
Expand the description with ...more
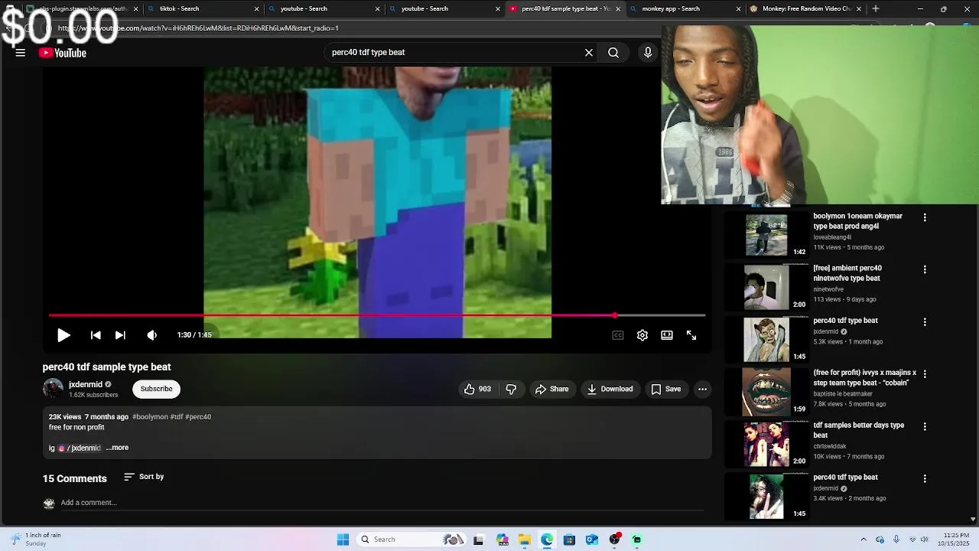point(117,448)
